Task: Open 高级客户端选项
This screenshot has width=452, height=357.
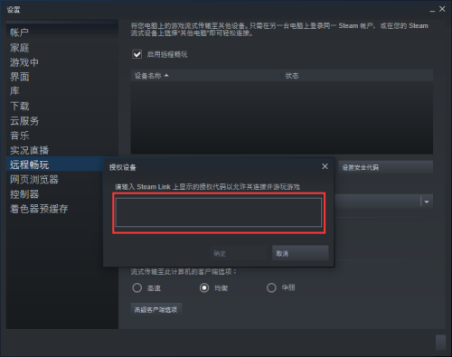Action: click(156, 309)
